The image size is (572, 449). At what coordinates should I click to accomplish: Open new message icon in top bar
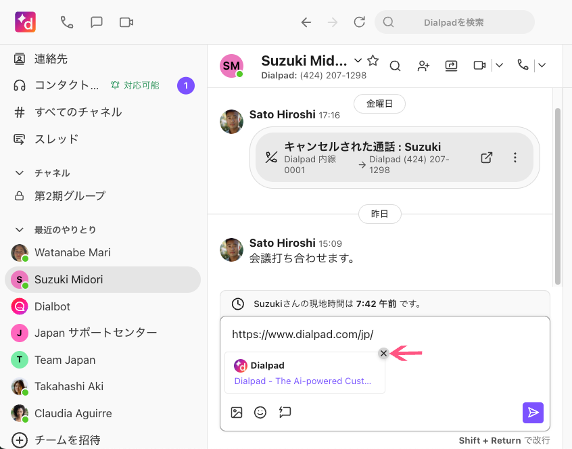point(96,22)
